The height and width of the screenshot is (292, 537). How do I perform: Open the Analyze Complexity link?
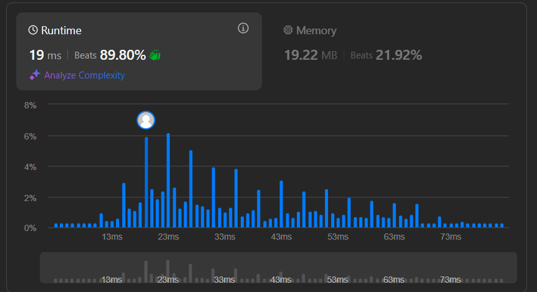coord(84,75)
